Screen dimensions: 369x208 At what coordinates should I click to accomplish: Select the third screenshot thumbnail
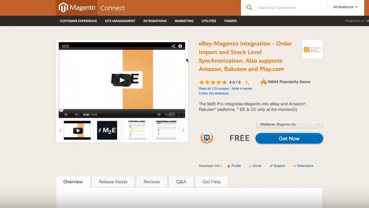tap(137, 130)
